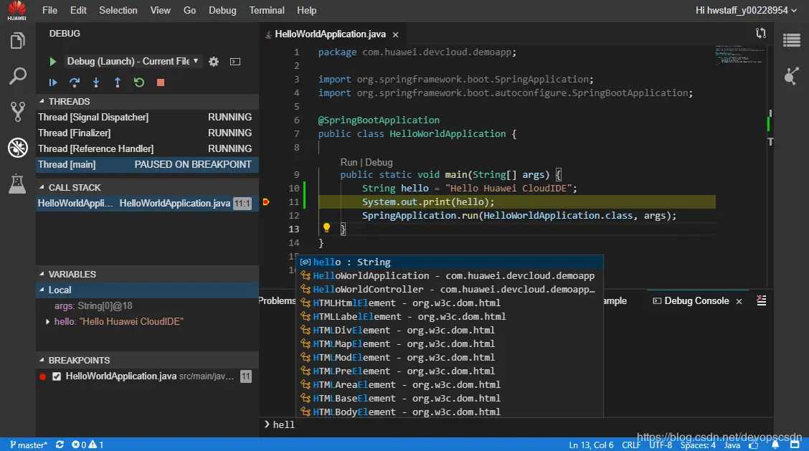This screenshot has height=451, width=809.
Task: Click the Step Over debug icon
Action: click(75, 82)
